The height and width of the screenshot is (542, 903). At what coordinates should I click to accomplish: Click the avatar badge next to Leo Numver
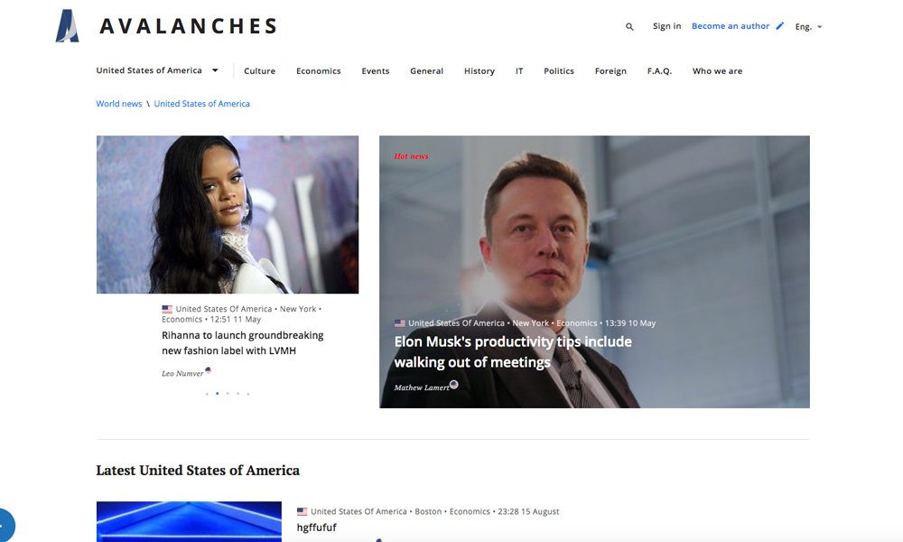[208, 370]
